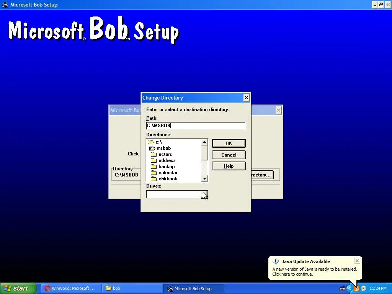Select the actors folder
The image size is (392, 294).
click(165, 154)
